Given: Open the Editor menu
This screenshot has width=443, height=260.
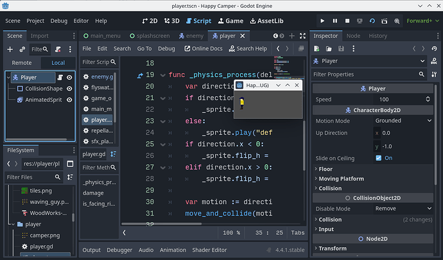Looking at the screenshot, I should (81, 21).
